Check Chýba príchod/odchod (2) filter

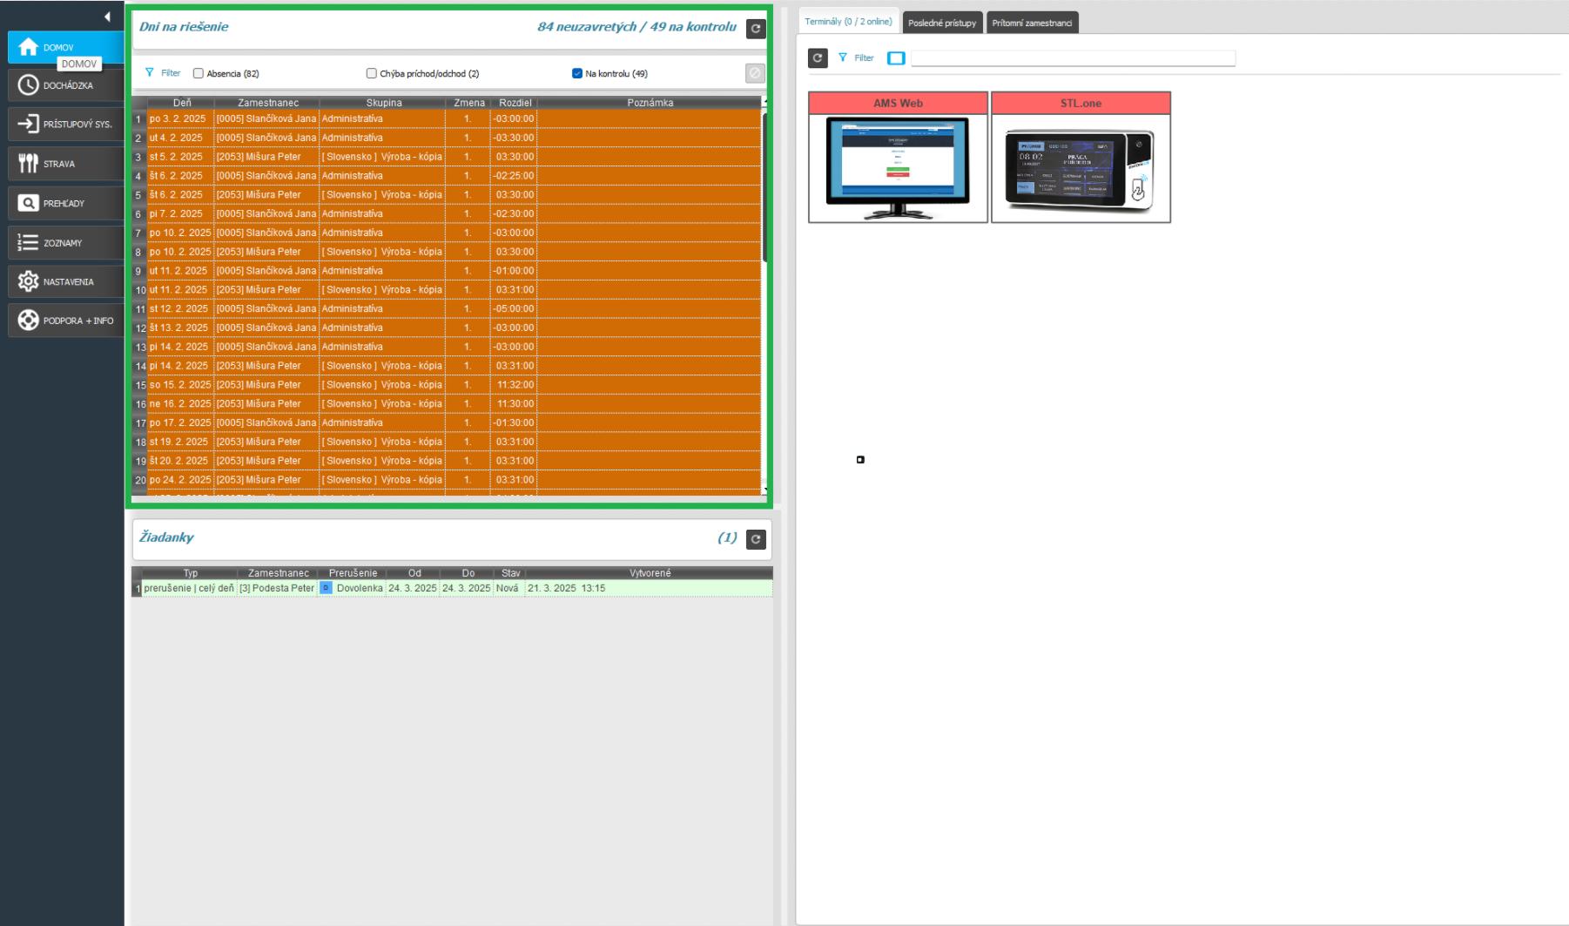[x=372, y=74]
